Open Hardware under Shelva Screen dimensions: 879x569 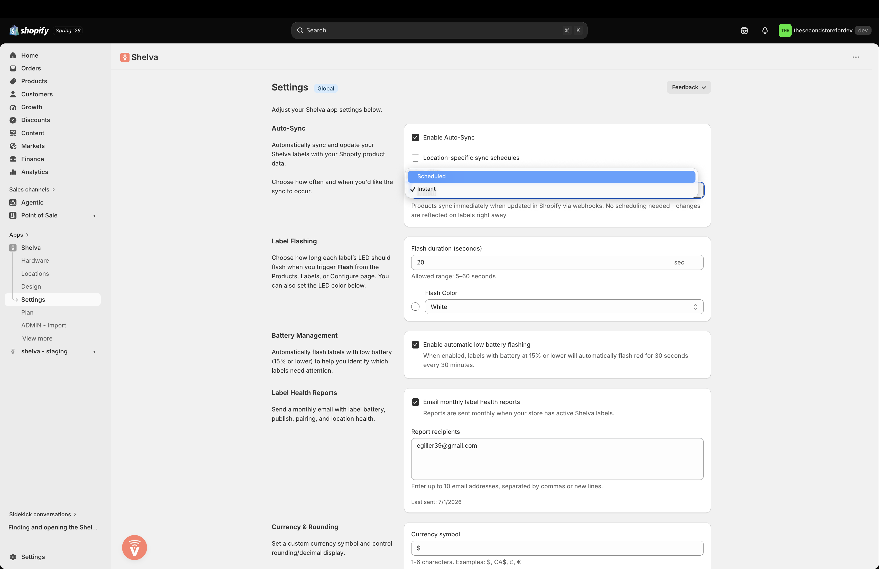click(x=35, y=261)
